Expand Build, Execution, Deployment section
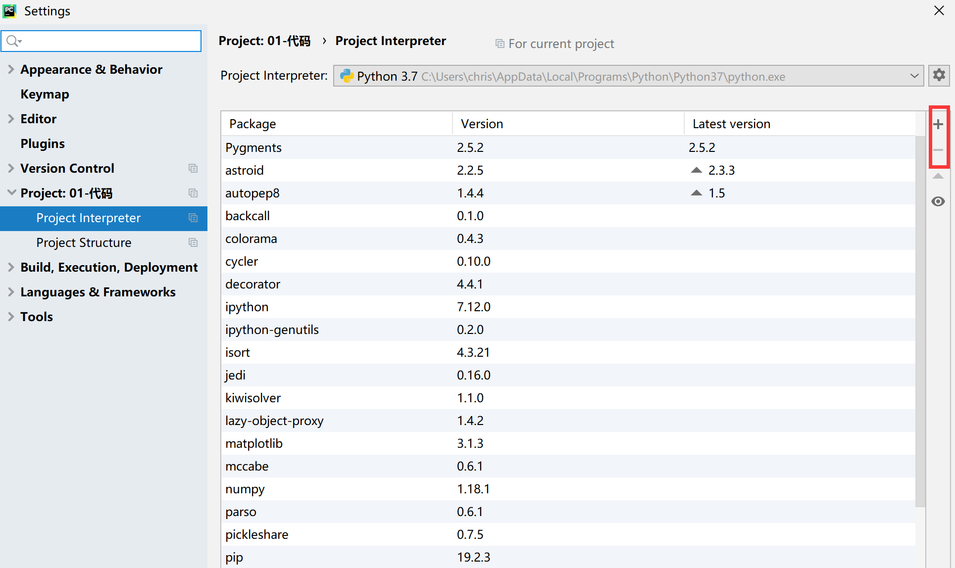Screen dimensions: 955x568 (11, 267)
